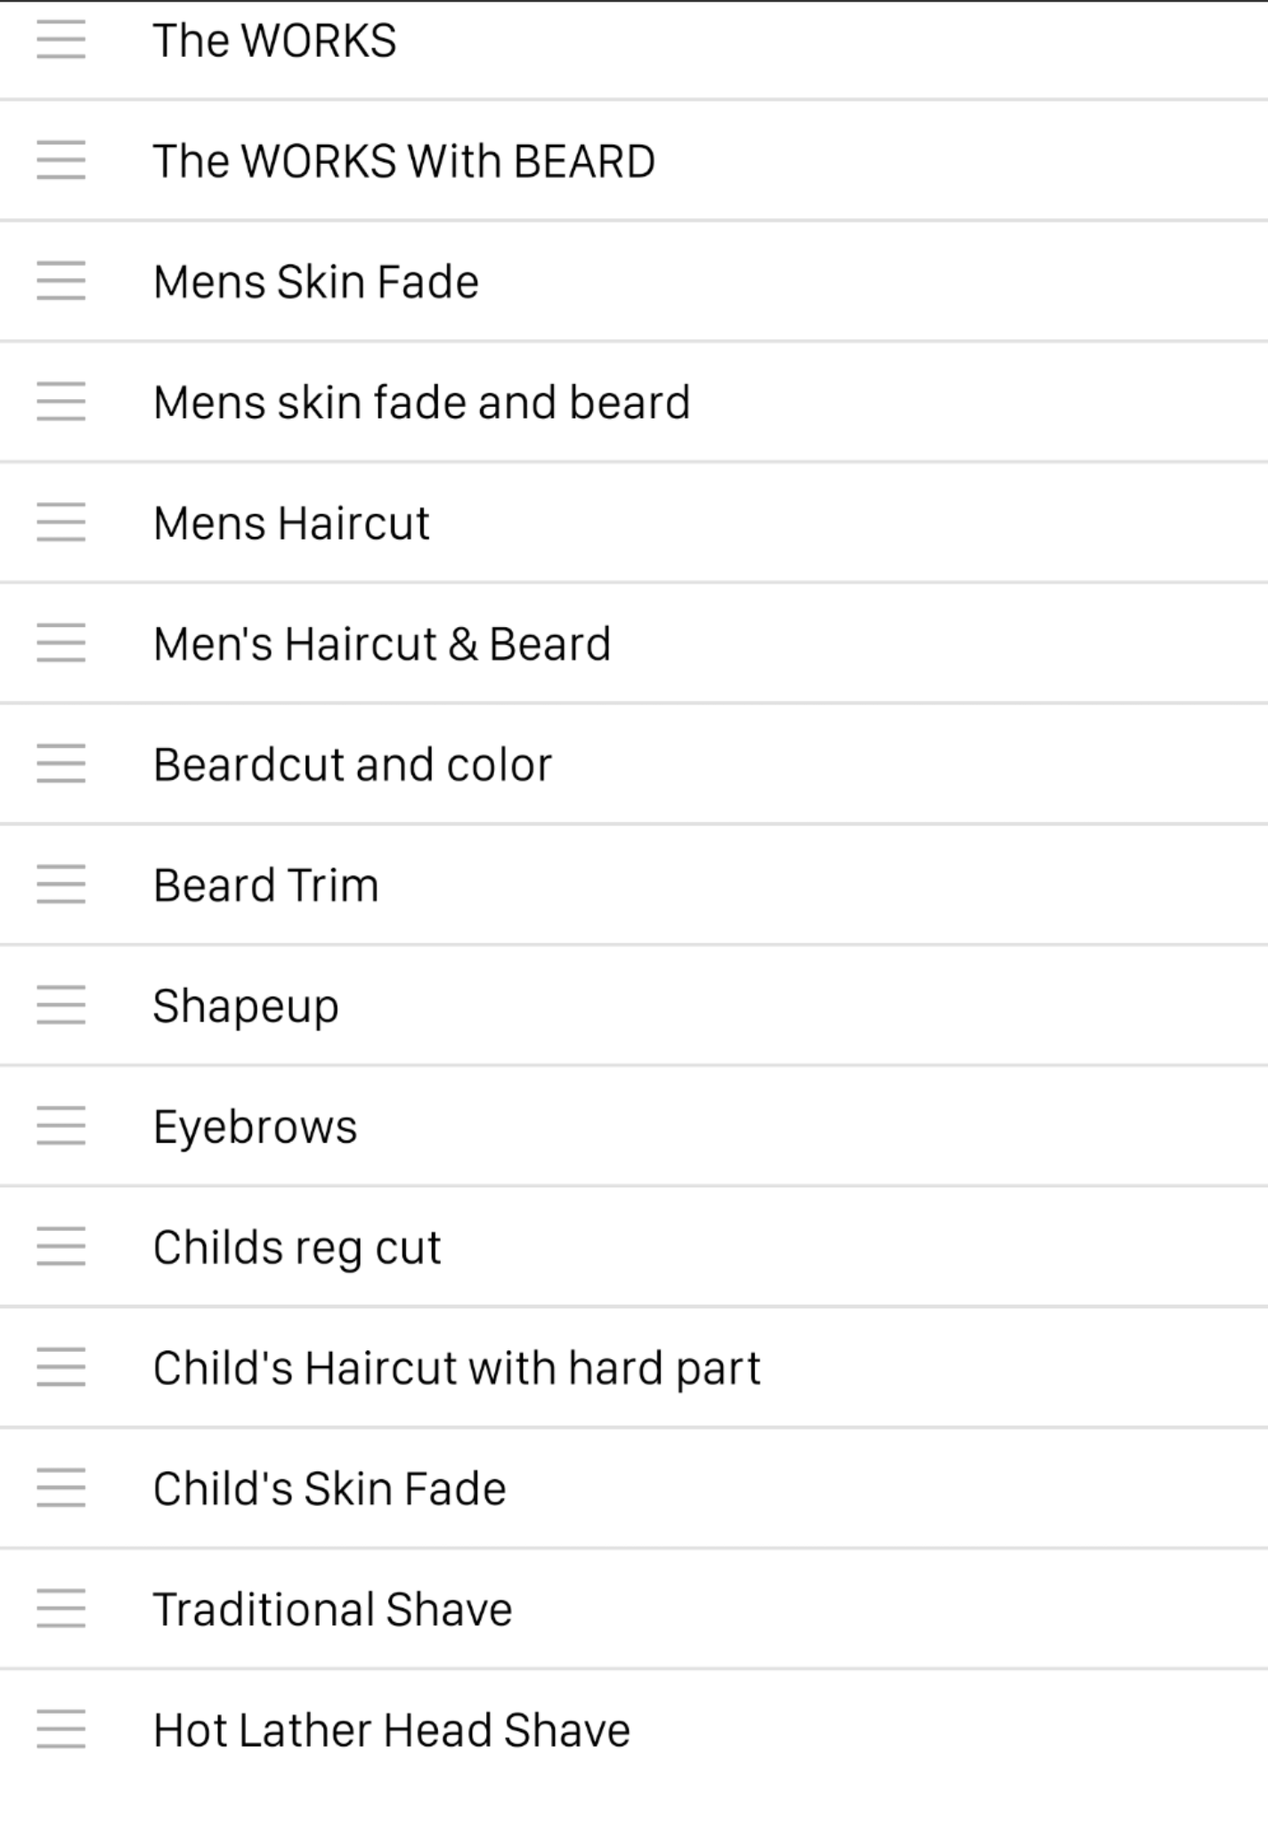Open the Men's Haircut & Beard service
The width and height of the screenshot is (1268, 1824).
[382, 644]
